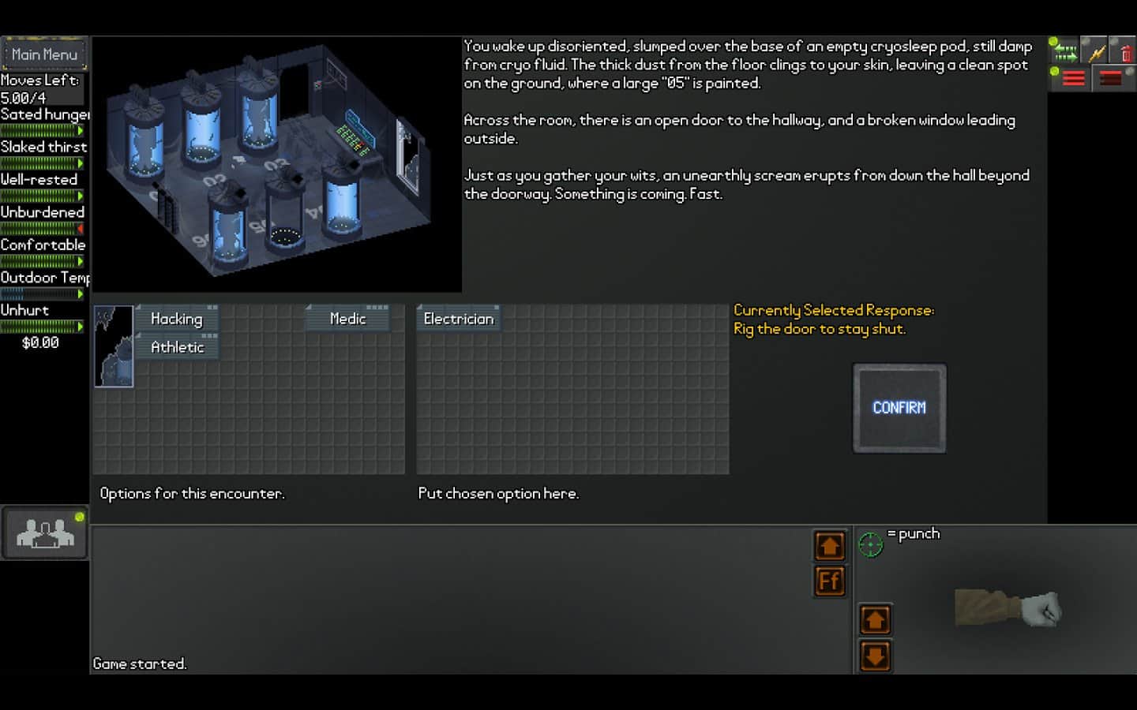Click the Outdoor Temp status bar

[42, 293]
